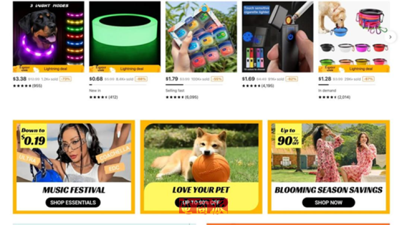Click the Up to 90% Off button
The width and height of the screenshot is (407, 225).
[x=201, y=203]
